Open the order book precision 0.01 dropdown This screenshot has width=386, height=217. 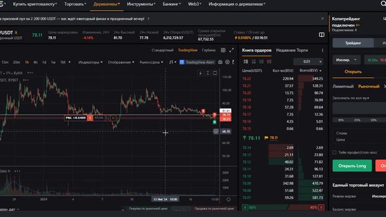pyautogui.click(x=308, y=61)
